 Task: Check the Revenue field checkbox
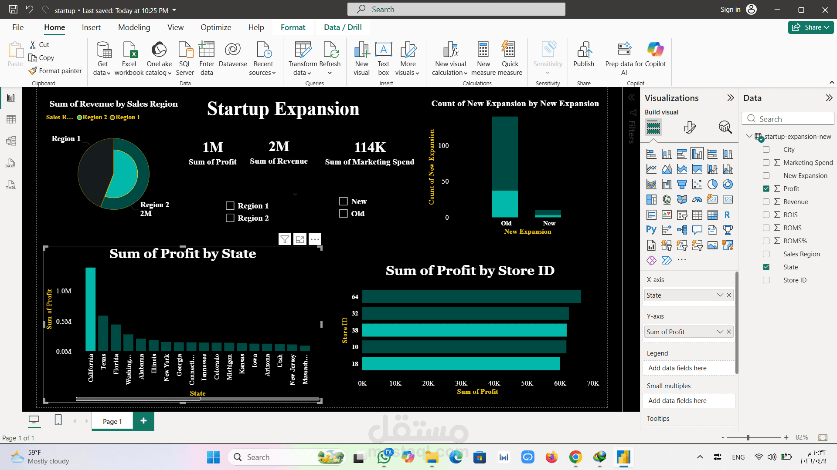click(766, 202)
